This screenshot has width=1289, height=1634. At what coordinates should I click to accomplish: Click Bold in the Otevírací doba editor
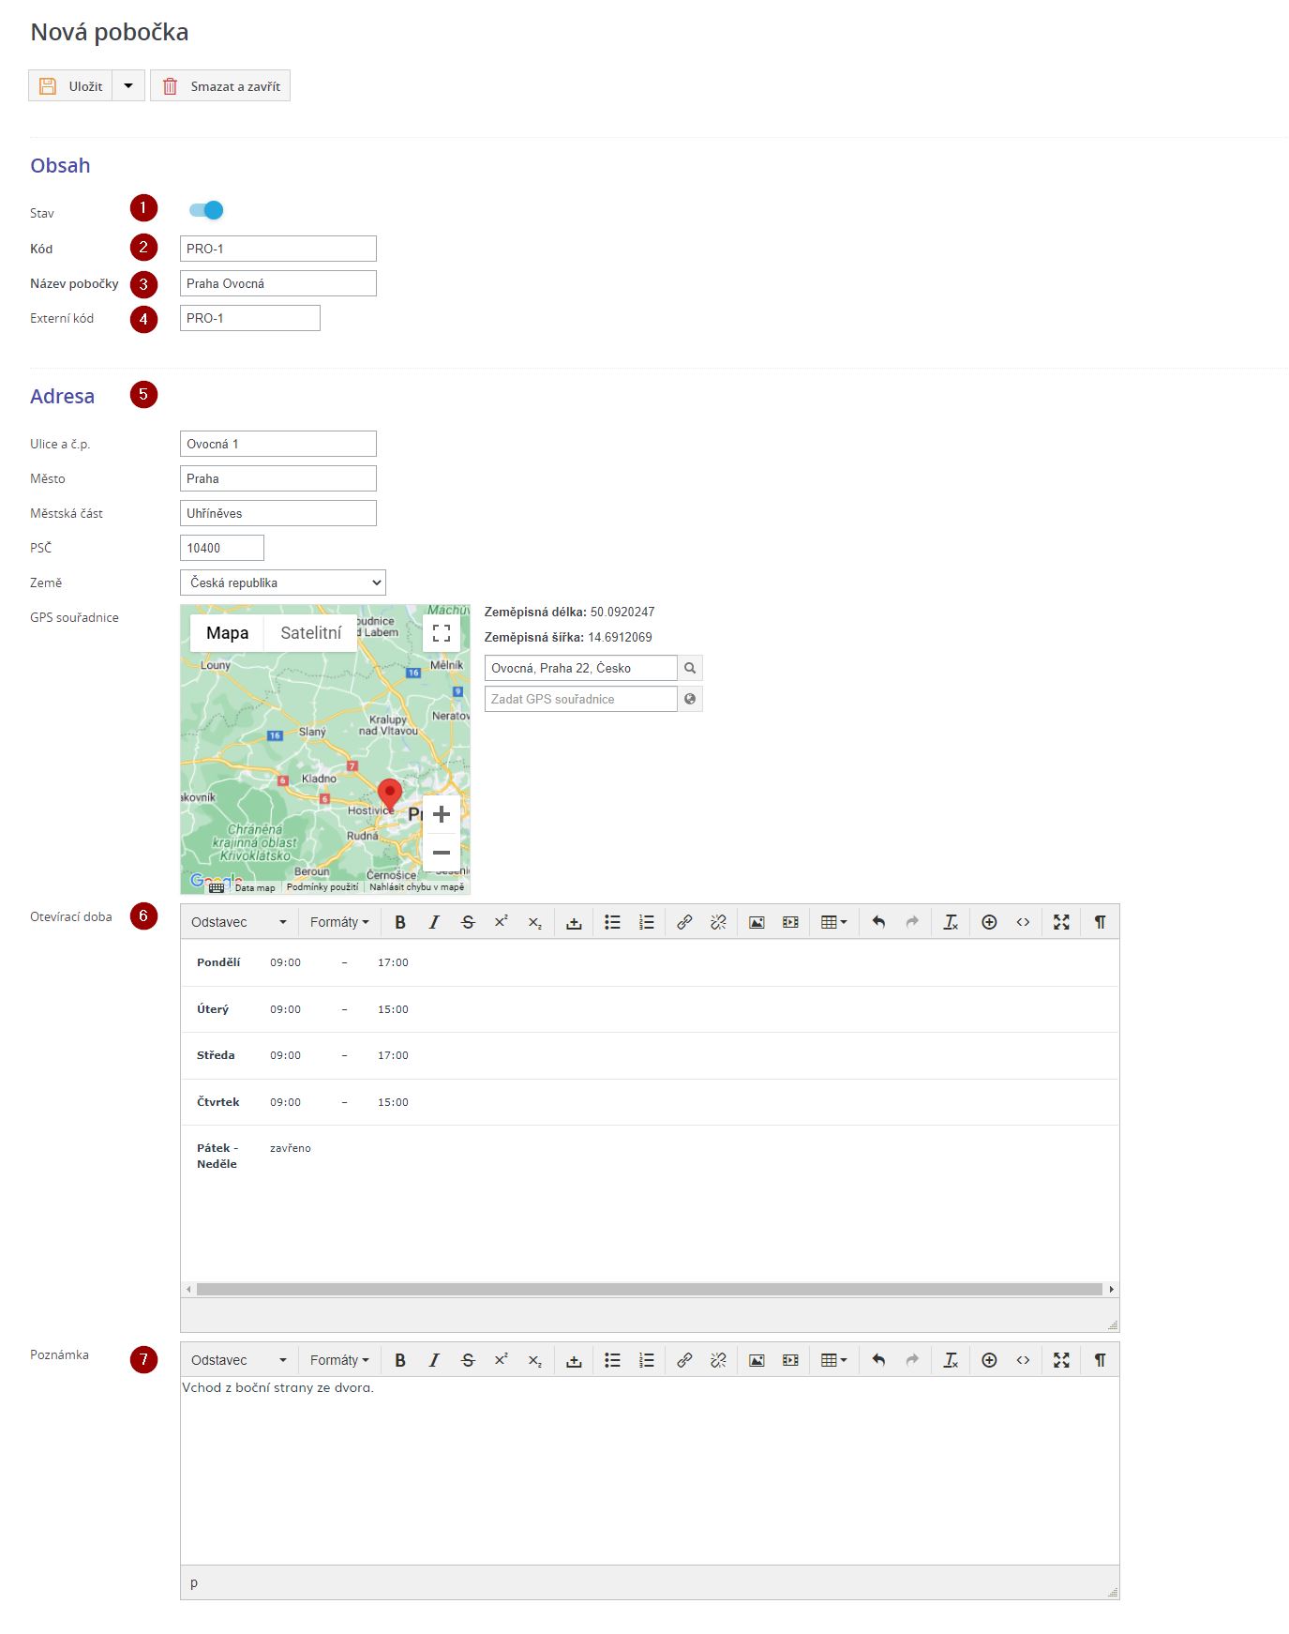[400, 922]
